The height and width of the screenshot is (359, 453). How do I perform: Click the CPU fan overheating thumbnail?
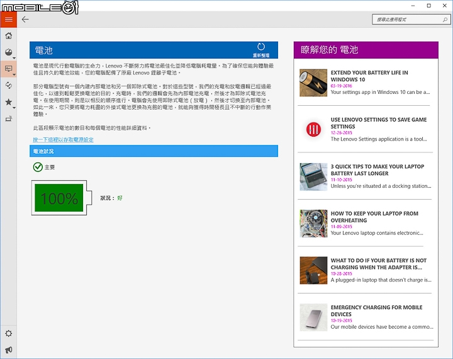pyautogui.click(x=313, y=224)
